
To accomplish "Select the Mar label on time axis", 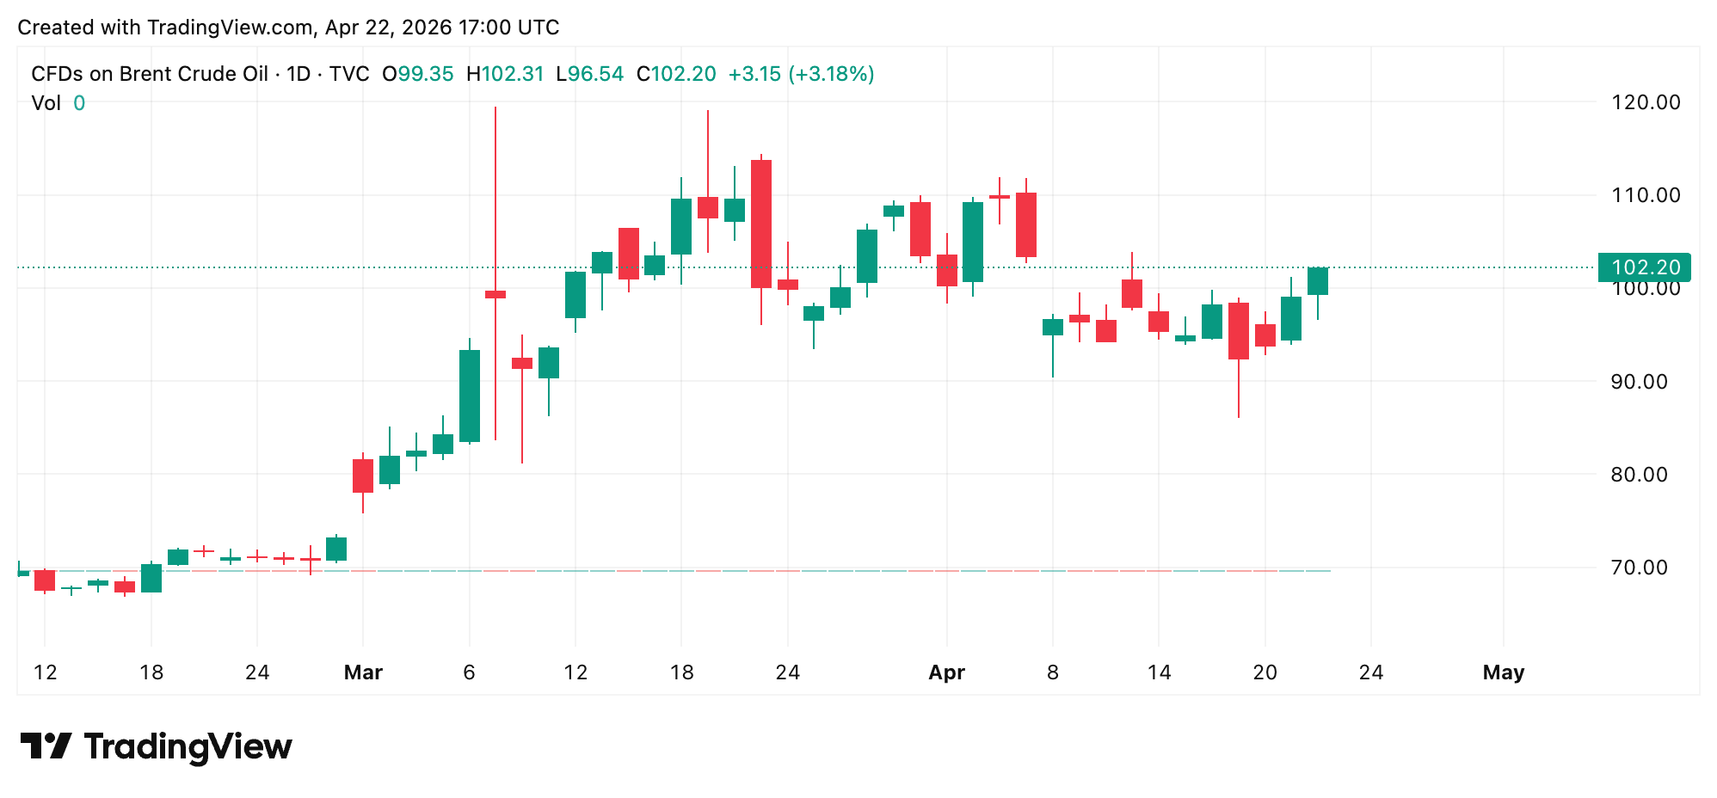I will tap(363, 672).
